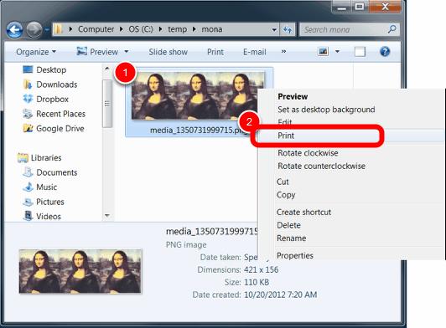Image resolution: width=446 pixels, height=328 pixels.
Task: Select the temp breadcrumb segment
Action: (177, 29)
